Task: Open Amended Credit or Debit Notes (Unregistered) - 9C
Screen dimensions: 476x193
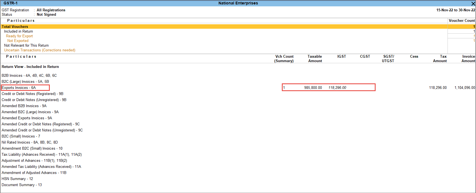Action: (42, 130)
